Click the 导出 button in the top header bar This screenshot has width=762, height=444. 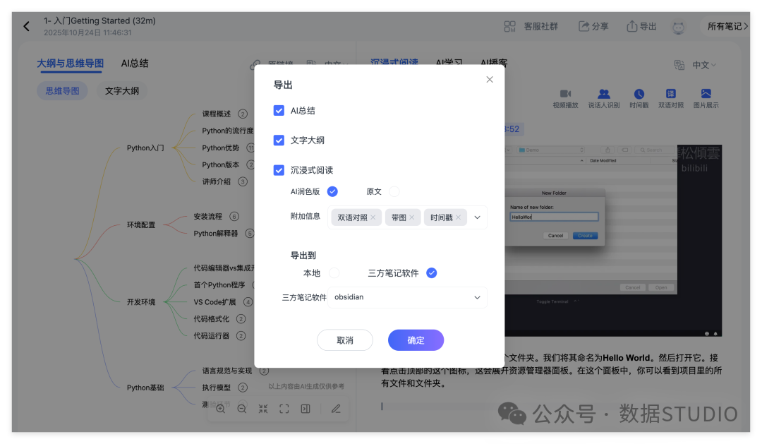coord(641,26)
